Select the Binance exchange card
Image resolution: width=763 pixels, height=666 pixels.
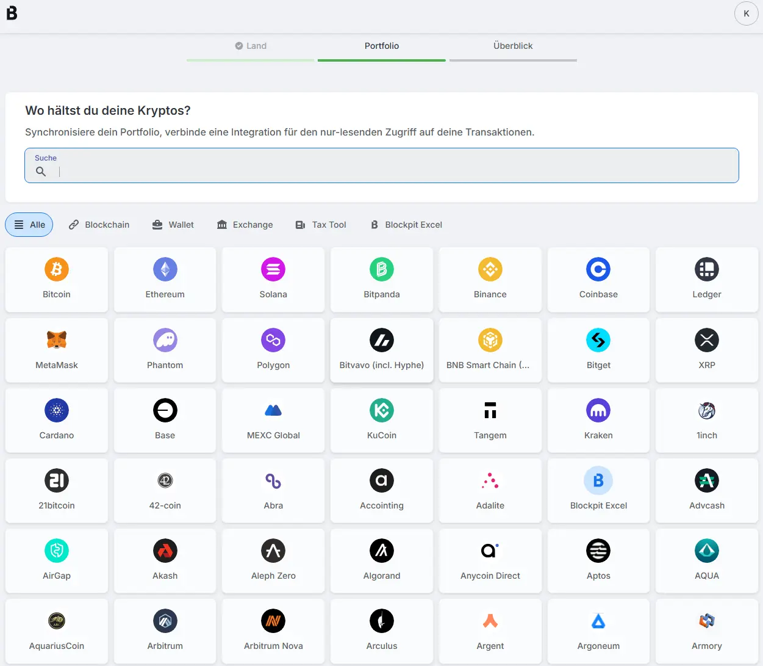[x=490, y=280]
